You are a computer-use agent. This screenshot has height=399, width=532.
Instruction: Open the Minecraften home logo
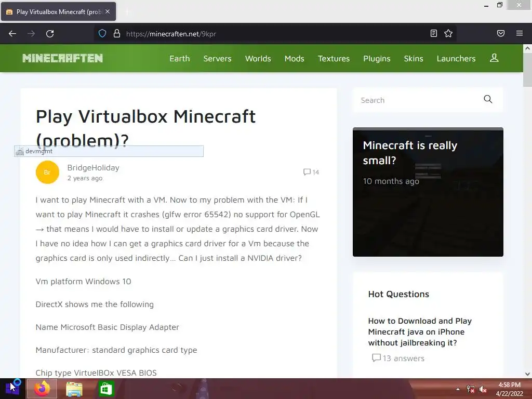coord(63,58)
